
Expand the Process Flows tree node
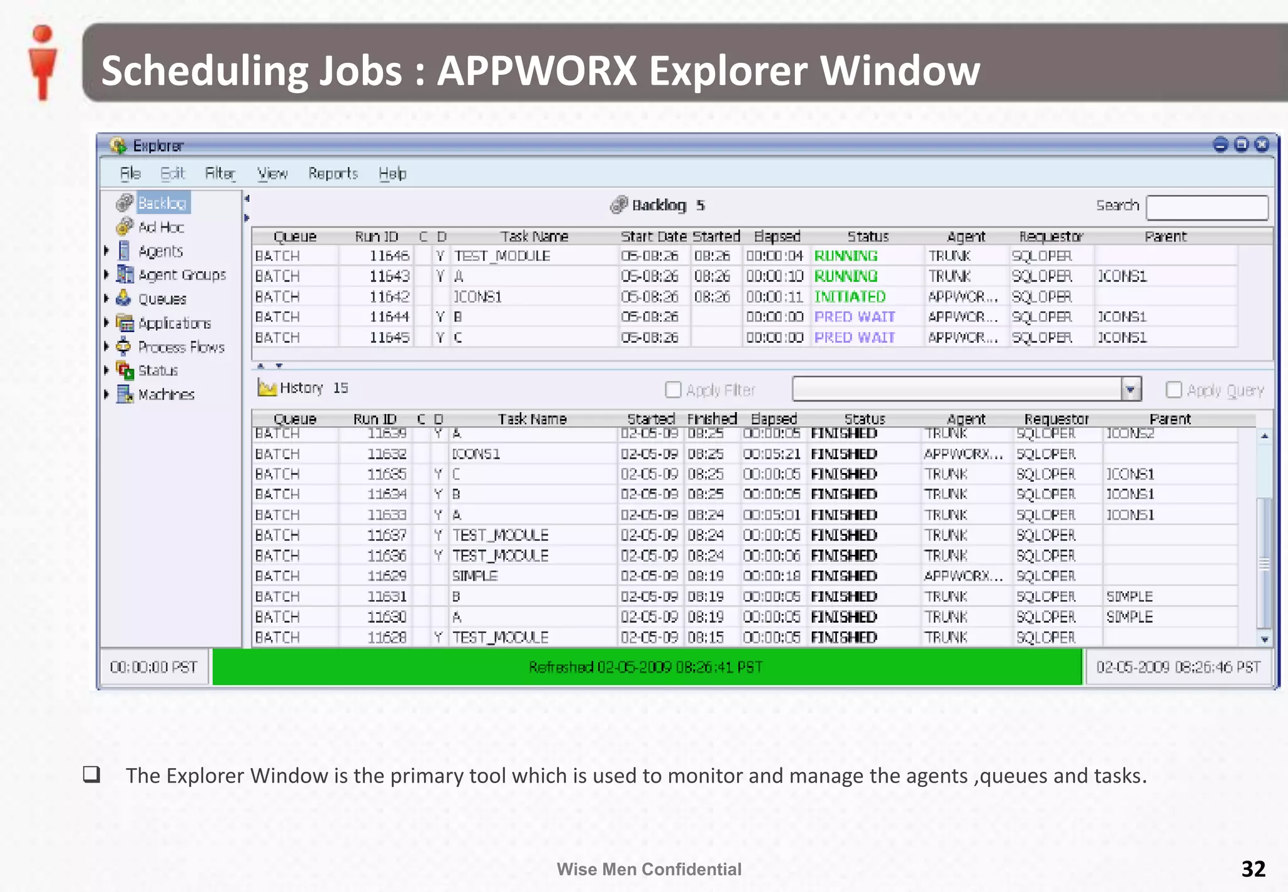coord(107,347)
